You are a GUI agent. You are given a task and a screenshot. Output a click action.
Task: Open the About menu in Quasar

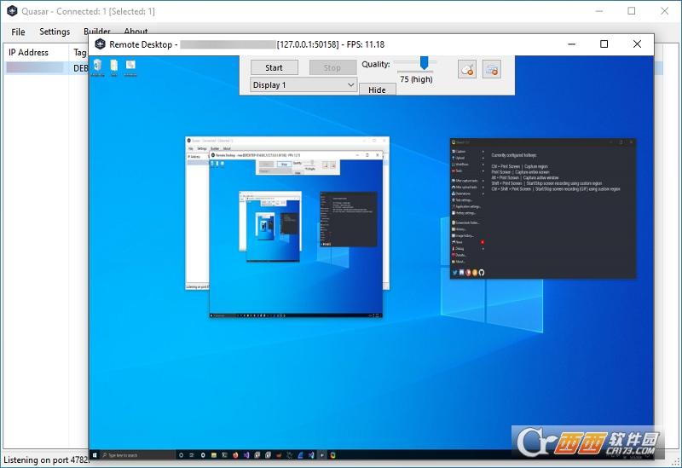(x=136, y=32)
